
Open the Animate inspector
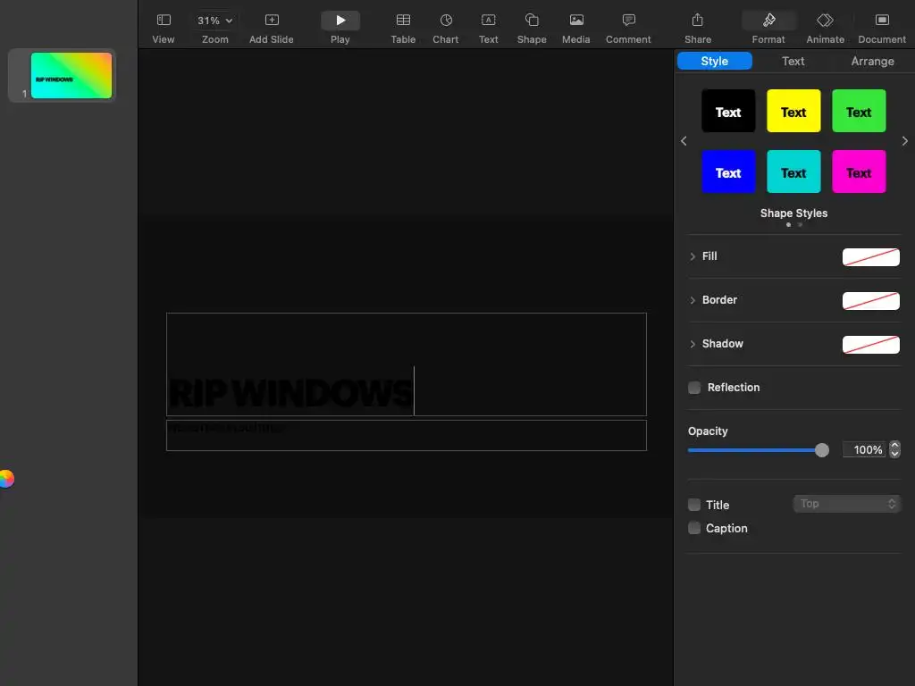point(825,29)
